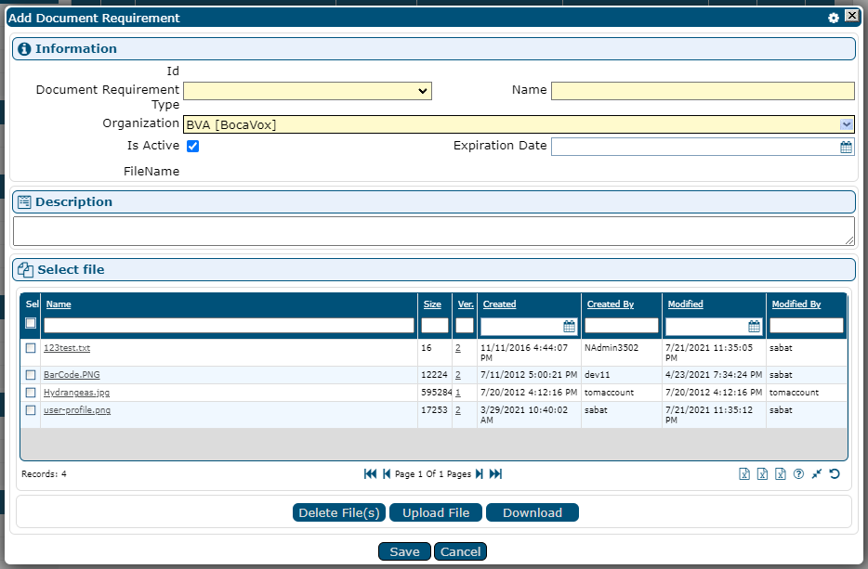Screen dimensions: 868x569
Task: Open the Created filter calendar icon
Action: point(570,326)
